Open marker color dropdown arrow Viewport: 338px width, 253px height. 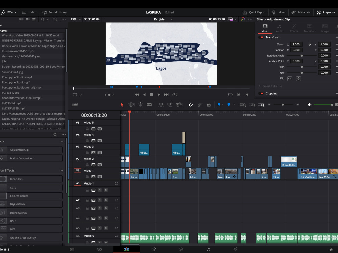pos(234,105)
